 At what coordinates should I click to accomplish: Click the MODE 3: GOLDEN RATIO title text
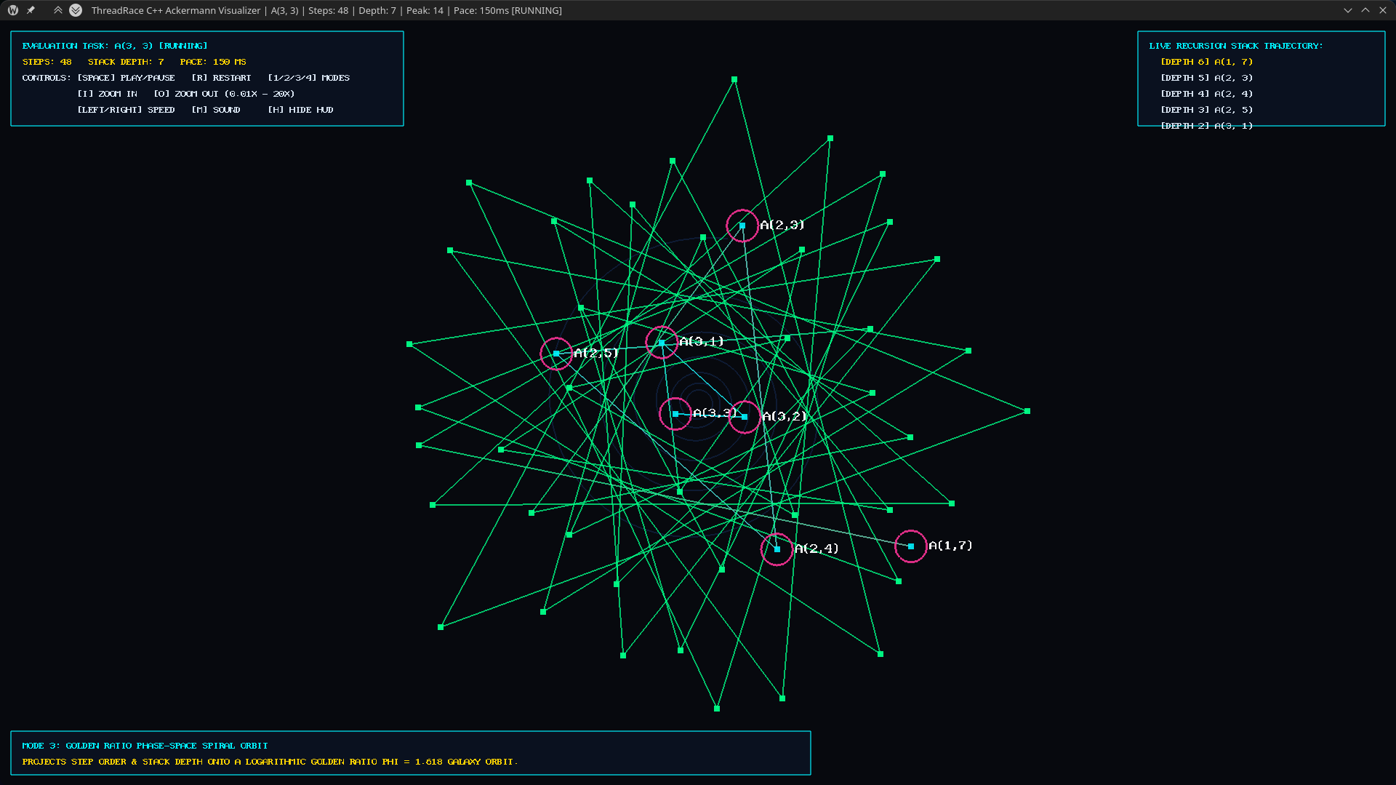145,746
